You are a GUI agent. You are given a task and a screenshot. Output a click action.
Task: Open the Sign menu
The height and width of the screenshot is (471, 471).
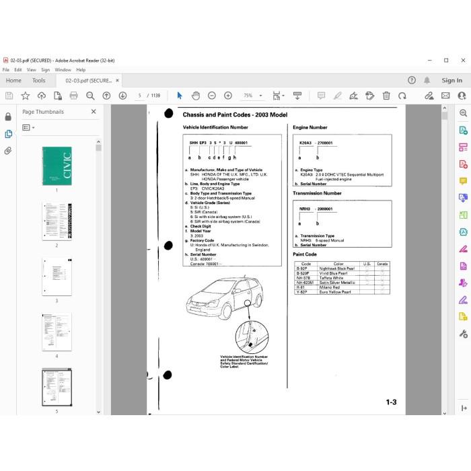(45, 70)
